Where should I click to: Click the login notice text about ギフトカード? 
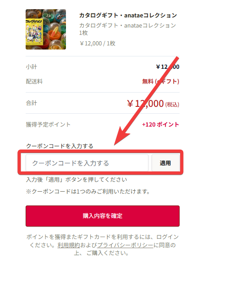coord(103,245)
